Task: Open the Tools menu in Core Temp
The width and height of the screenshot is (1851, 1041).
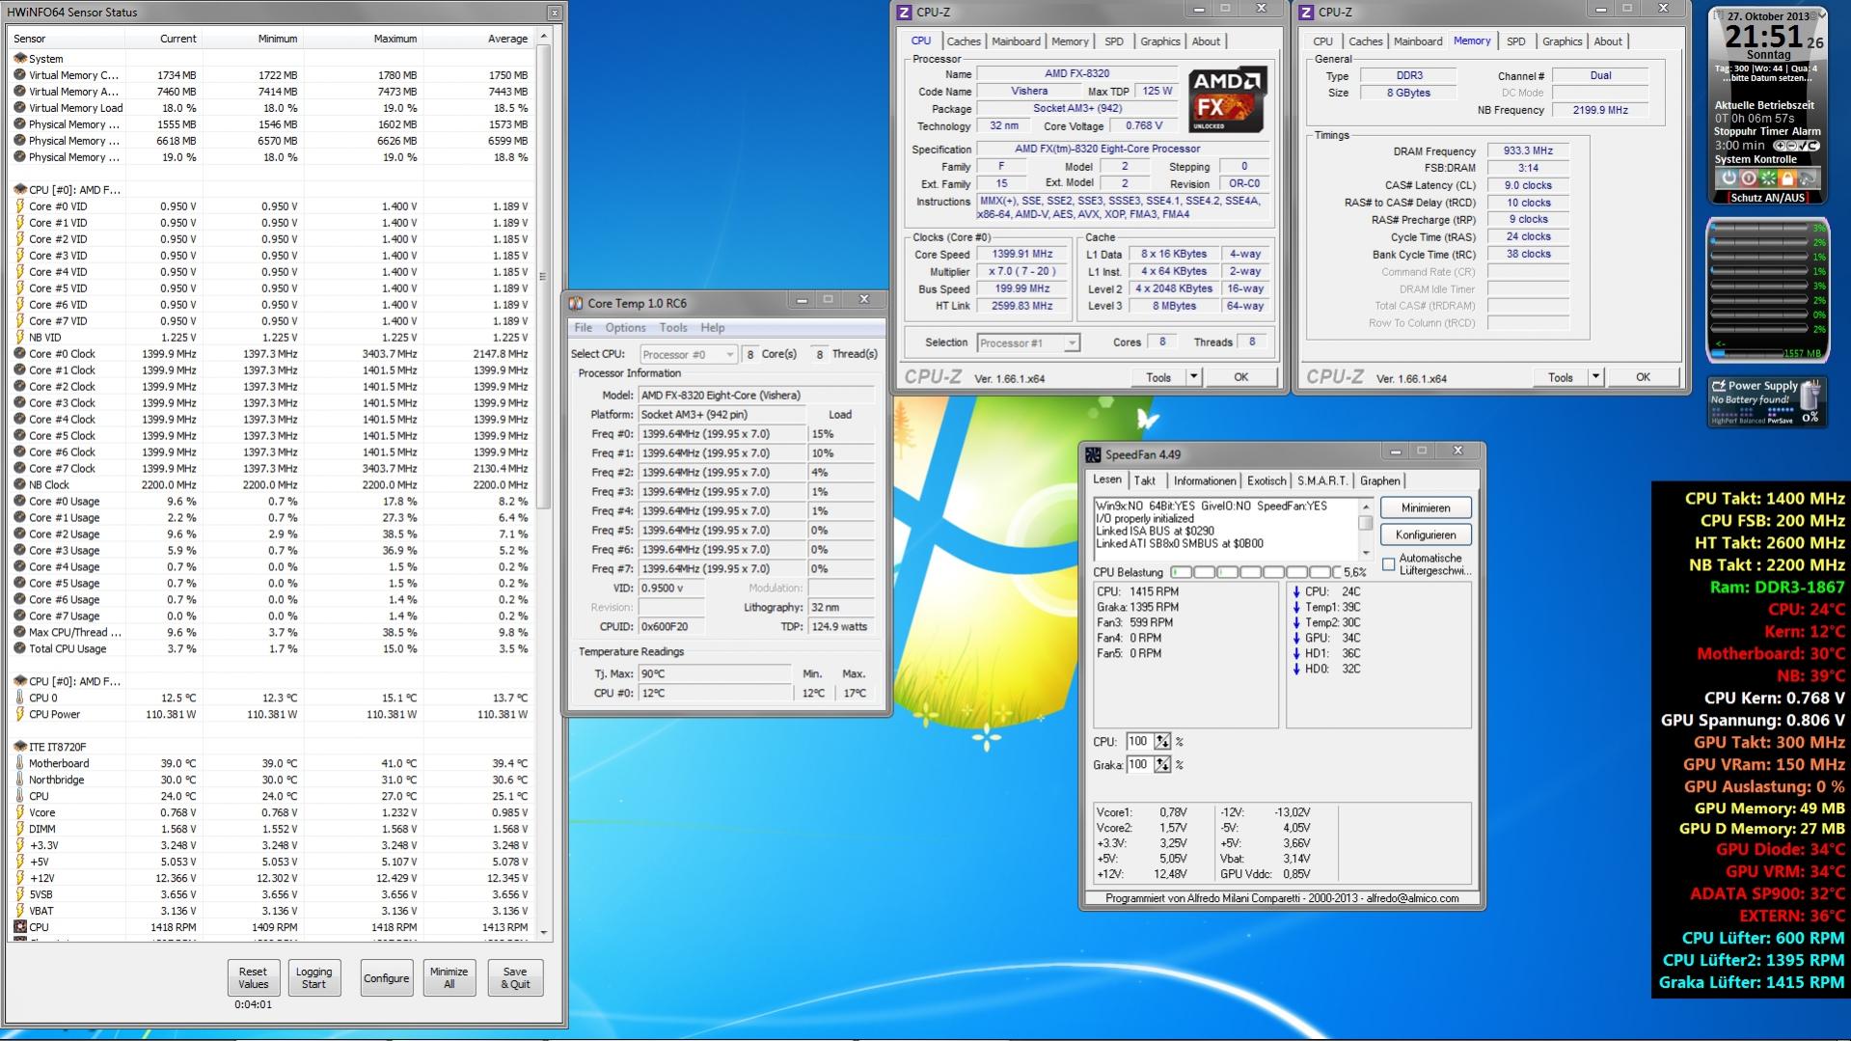Action: tap(673, 328)
